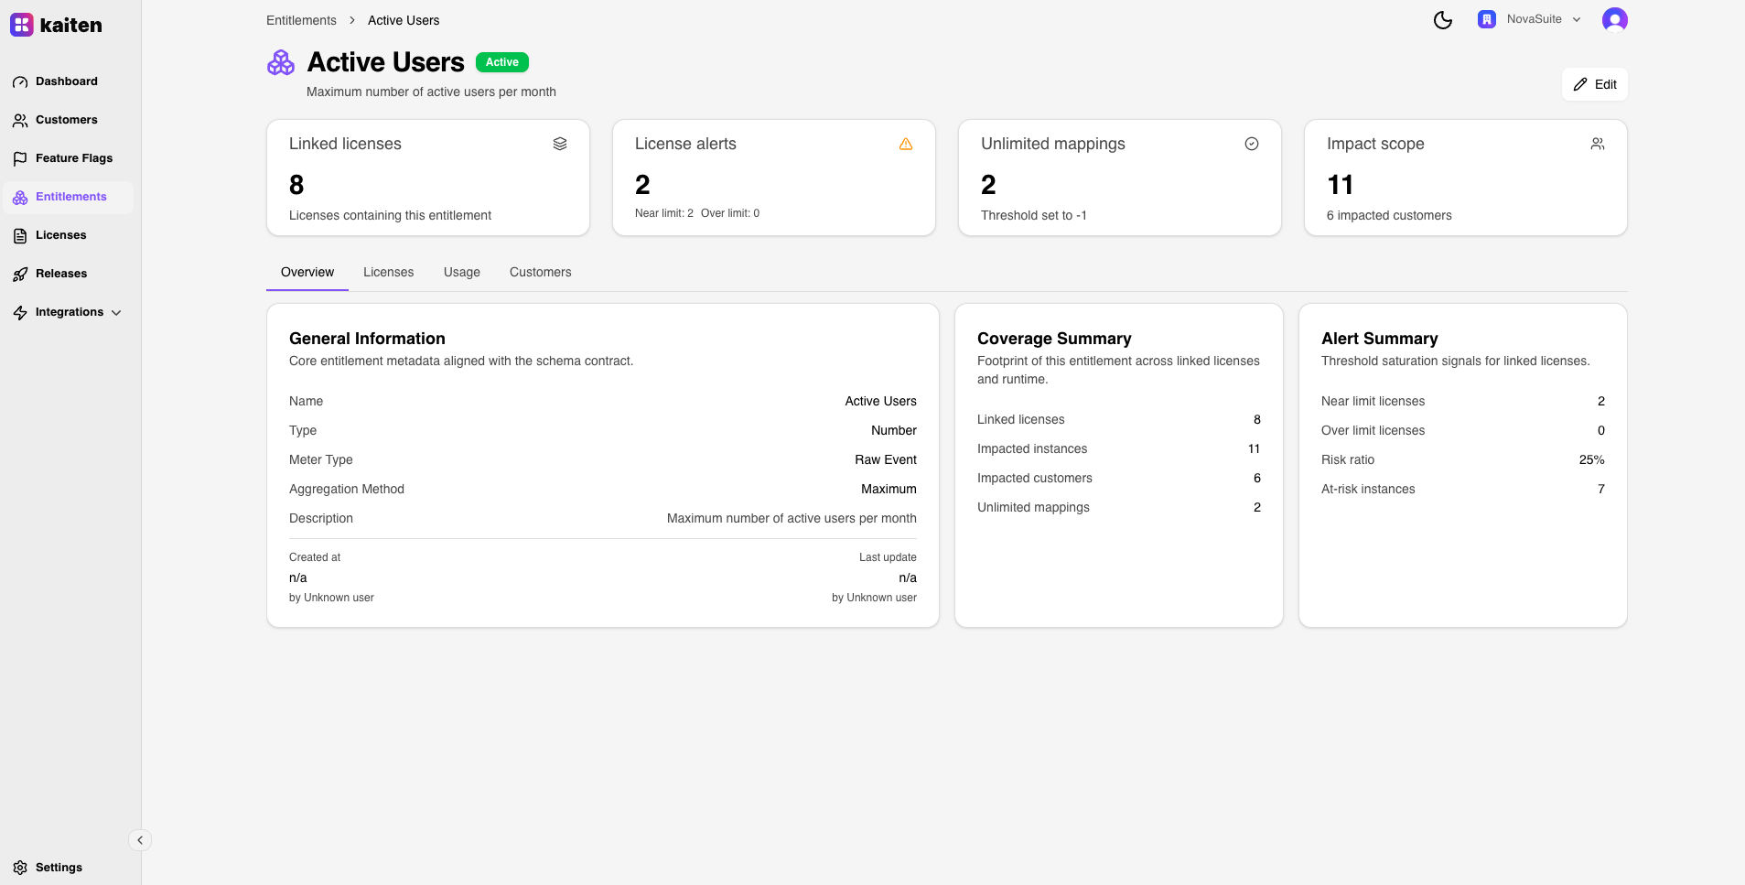Screen dimensions: 1745x885
Task: Click the Releases rocket icon
Action: (x=20, y=274)
